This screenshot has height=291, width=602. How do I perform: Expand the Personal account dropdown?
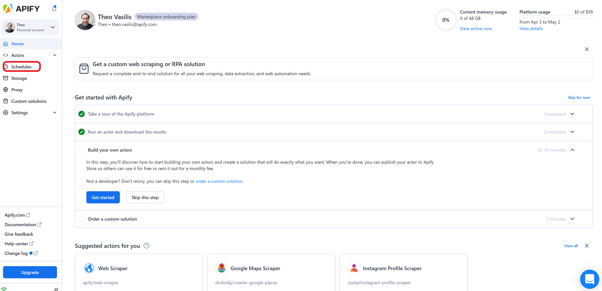[x=53, y=27]
